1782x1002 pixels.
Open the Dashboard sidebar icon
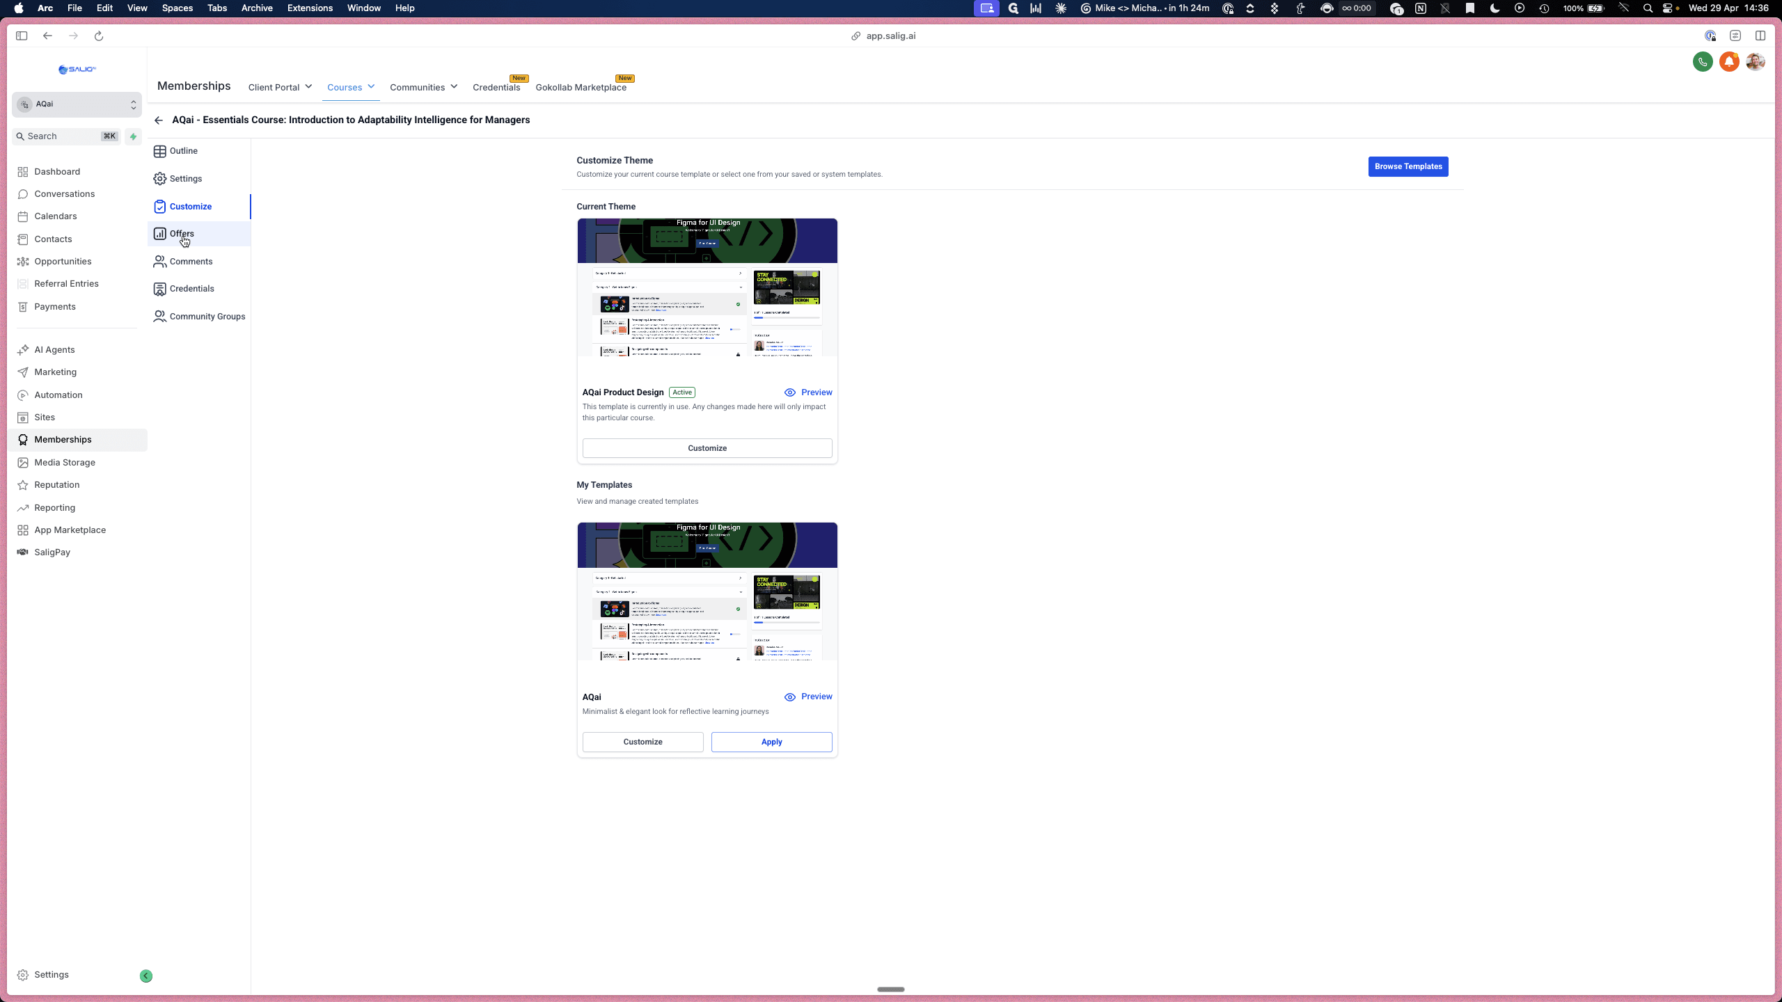click(x=23, y=172)
